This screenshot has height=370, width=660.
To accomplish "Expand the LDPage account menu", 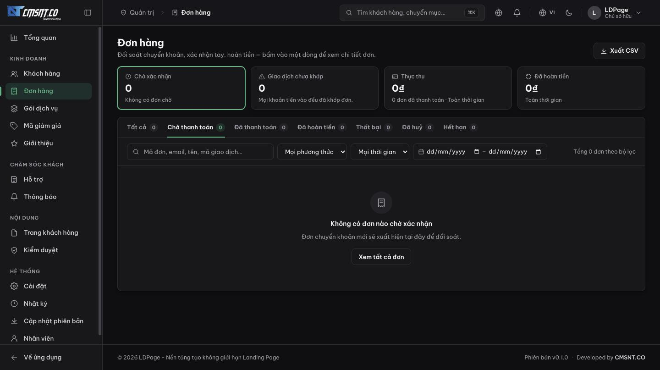I will coord(615,13).
